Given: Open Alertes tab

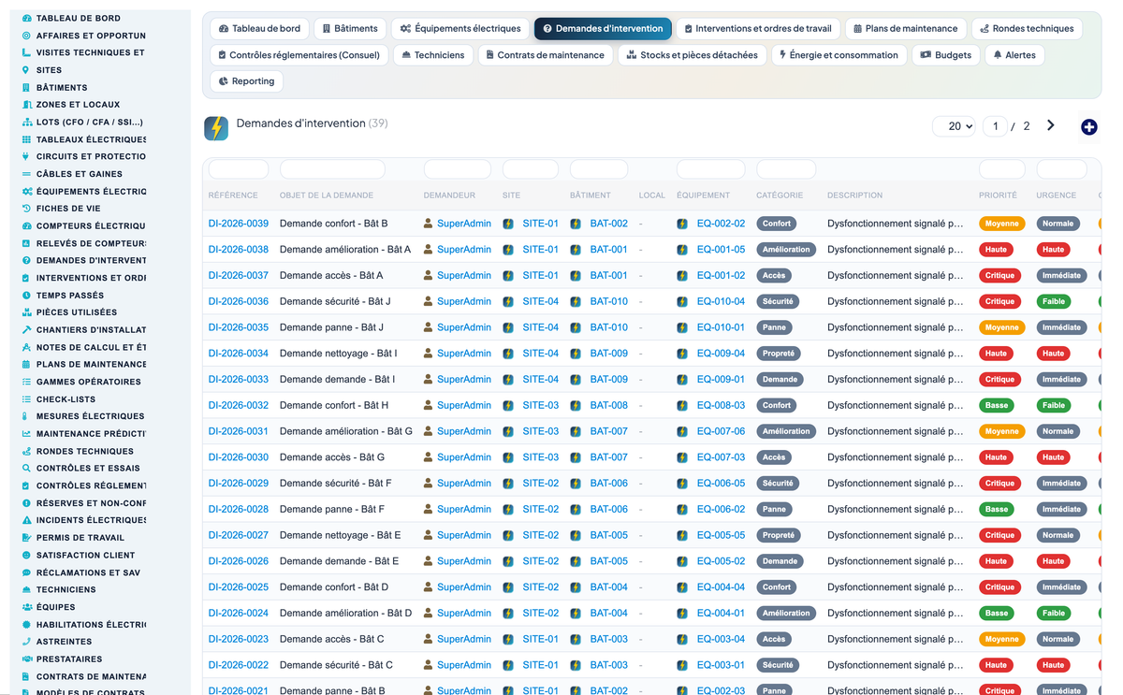Looking at the screenshot, I should click(1014, 55).
